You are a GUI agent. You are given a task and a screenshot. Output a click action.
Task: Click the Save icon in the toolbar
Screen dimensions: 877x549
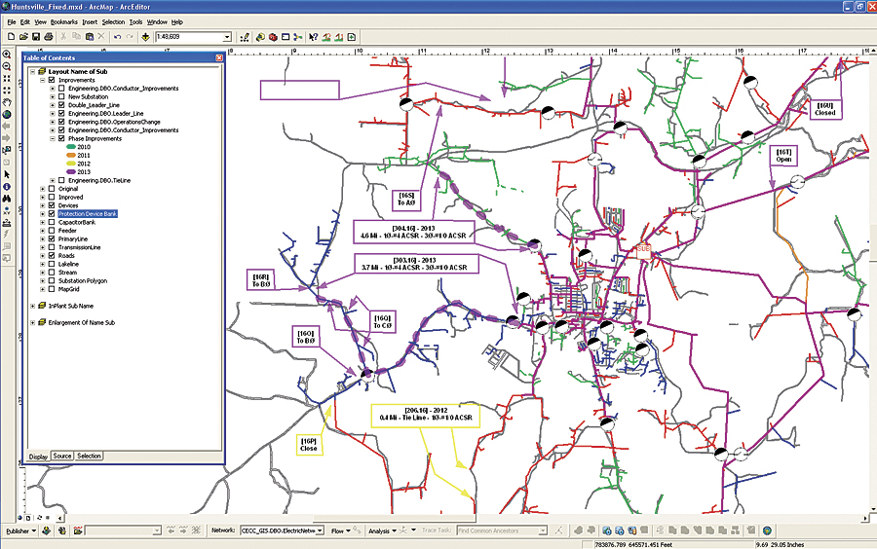(36, 37)
